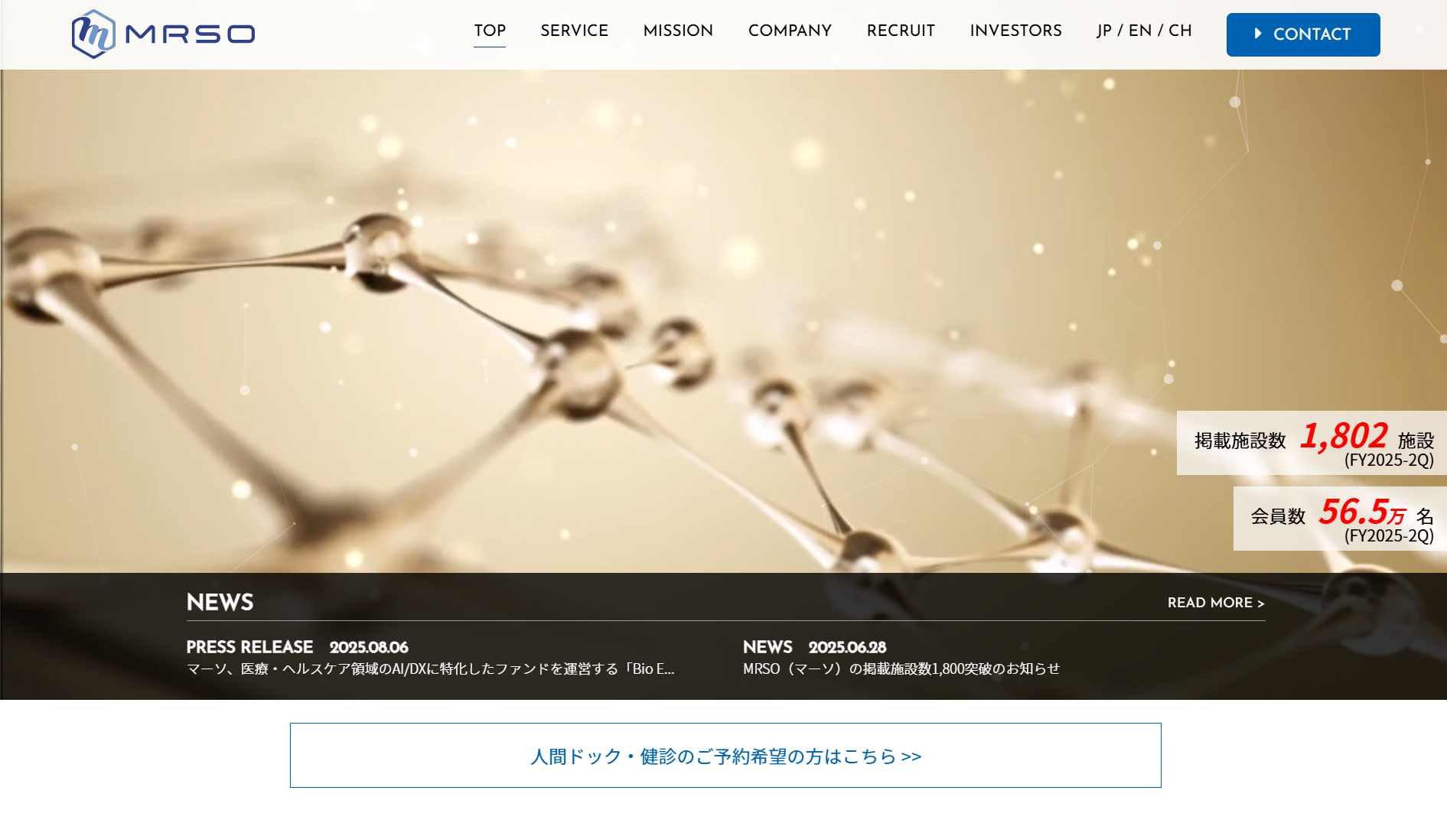Switch the site language to CH

[x=1181, y=31]
